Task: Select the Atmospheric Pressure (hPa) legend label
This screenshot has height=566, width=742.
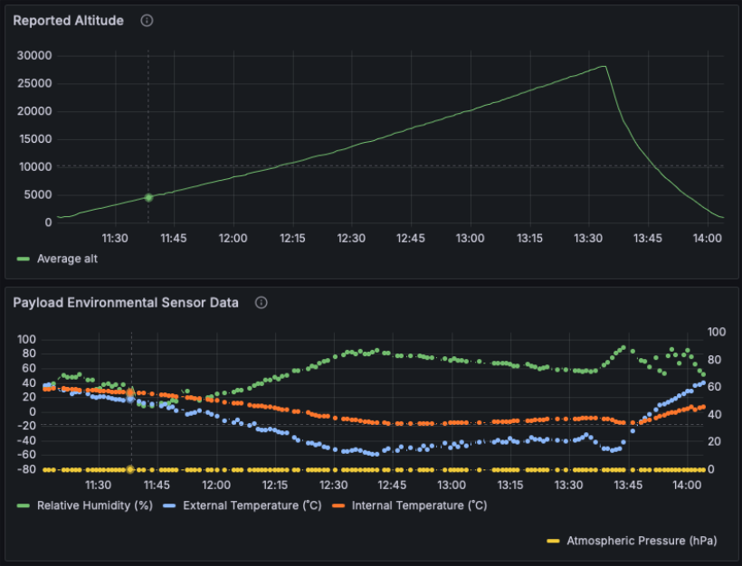Action: [x=642, y=541]
